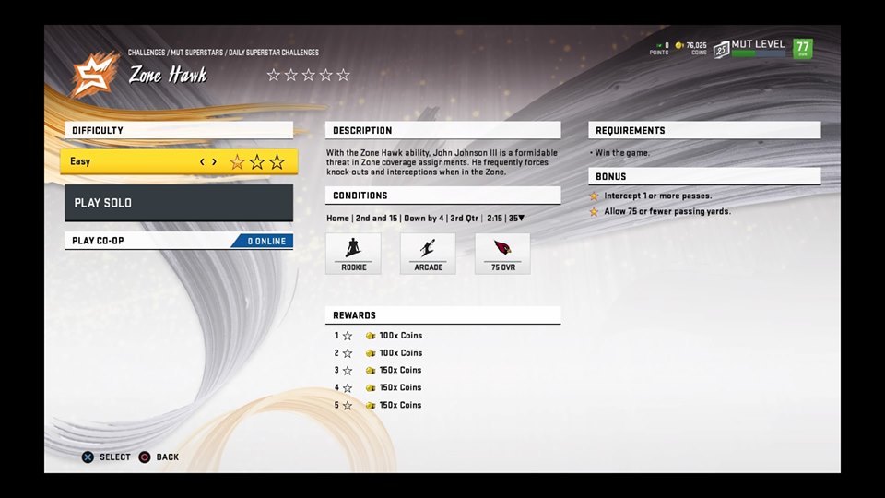Open Challenges in the breadcrumb
The width and height of the screenshot is (885, 498).
click(147, 53)
